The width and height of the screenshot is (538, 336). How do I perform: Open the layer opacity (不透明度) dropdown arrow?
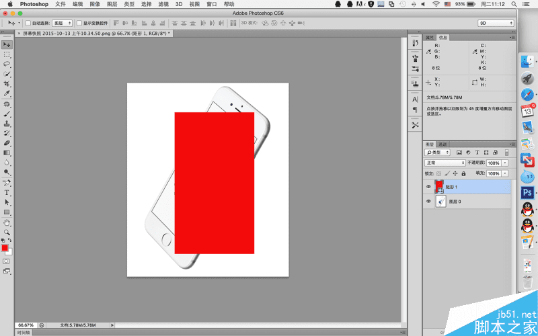point(505,163)
